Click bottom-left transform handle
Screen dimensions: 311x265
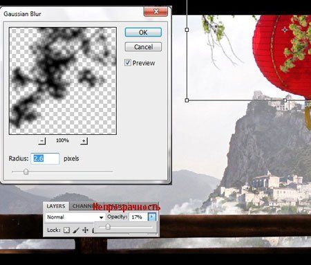point(187,100)
